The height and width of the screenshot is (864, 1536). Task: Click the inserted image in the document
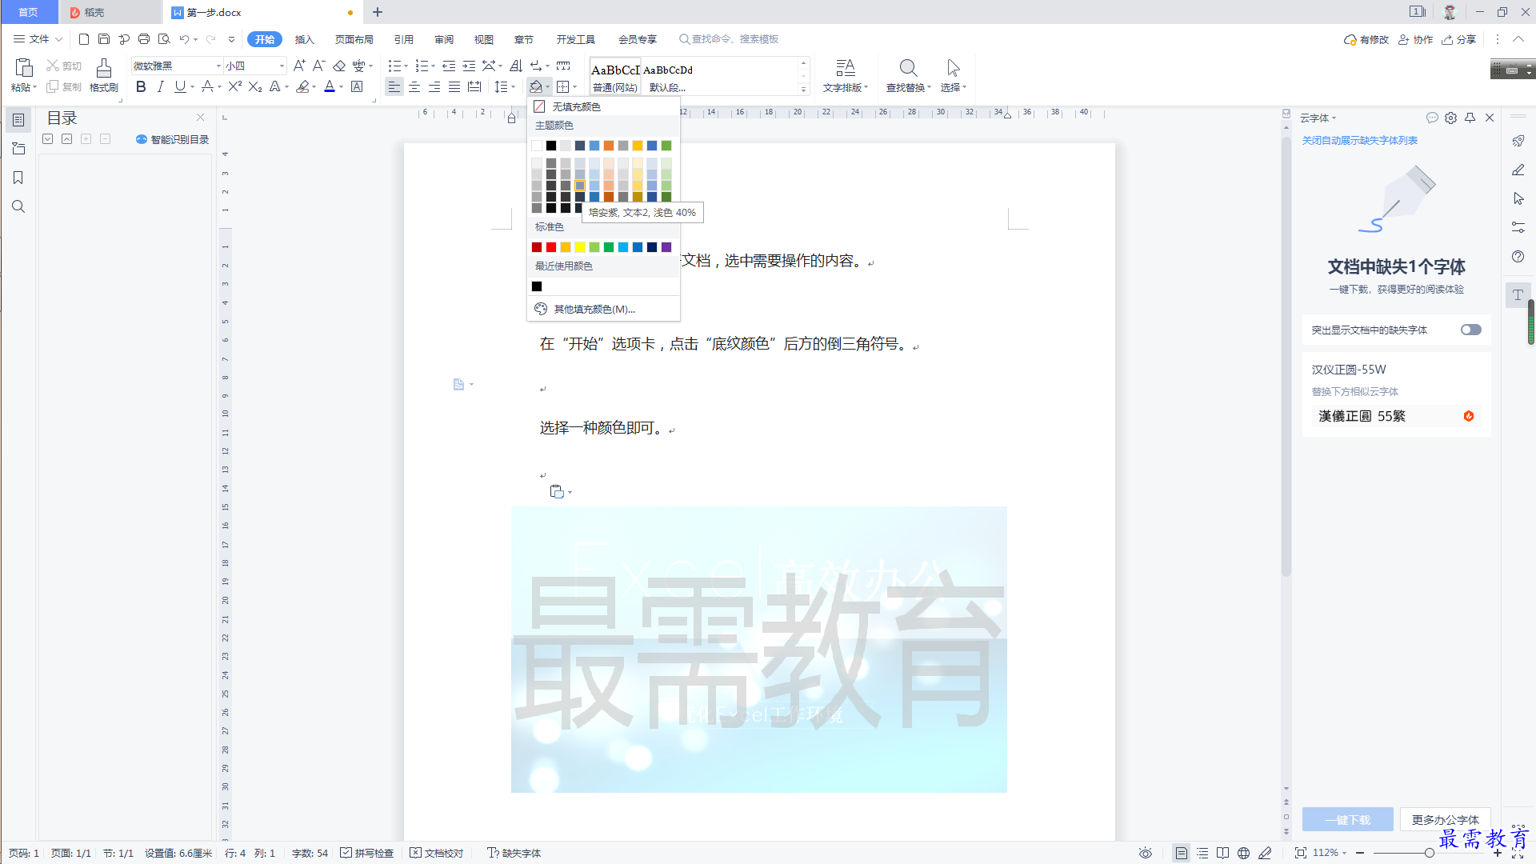pos(758,650)
